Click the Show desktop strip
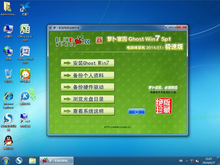The height and width of the screenshot is (165, 220). coord(218,161)
